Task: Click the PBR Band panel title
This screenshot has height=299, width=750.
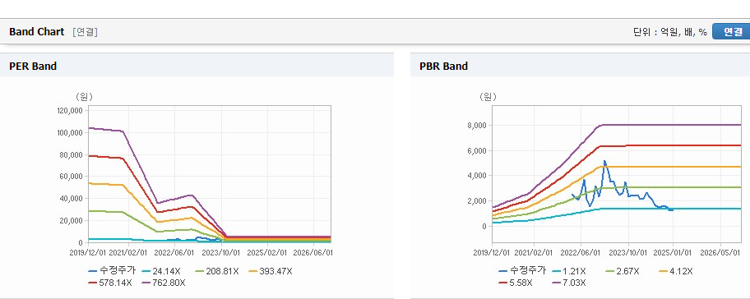Action: [x=443, y=66]
